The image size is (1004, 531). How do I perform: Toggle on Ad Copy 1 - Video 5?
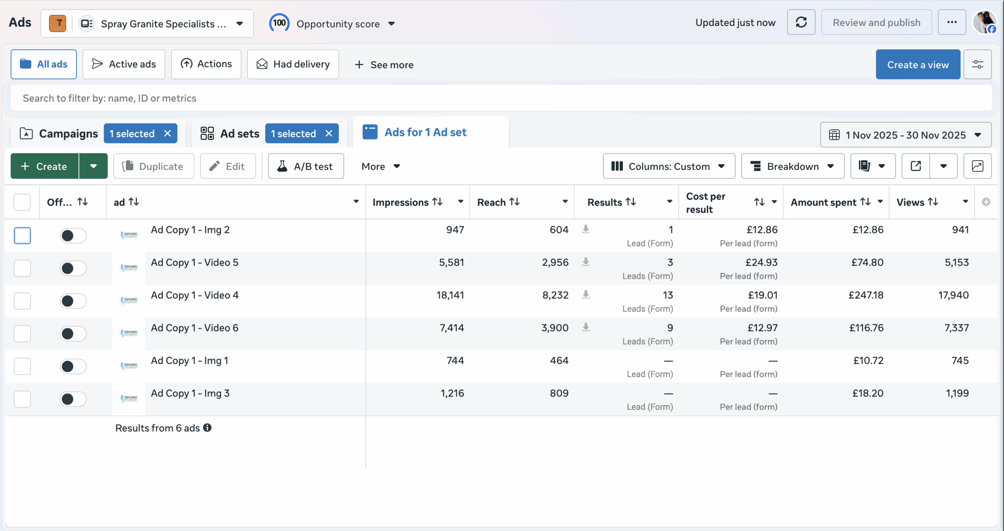click(x=73, y=269)
